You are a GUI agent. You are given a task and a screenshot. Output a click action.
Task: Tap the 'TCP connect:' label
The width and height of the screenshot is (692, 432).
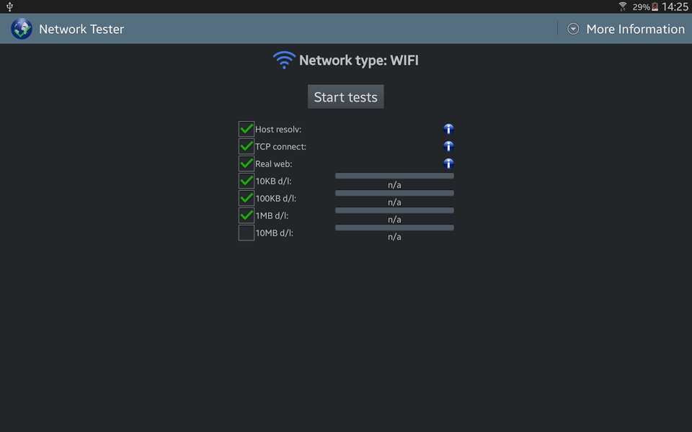[280, 146]
